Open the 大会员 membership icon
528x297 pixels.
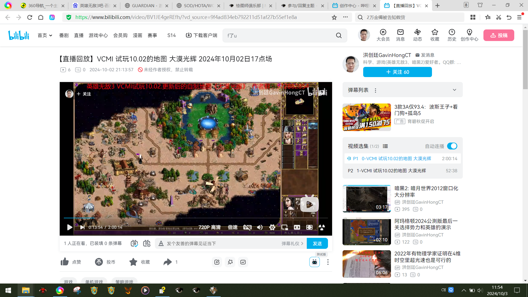(x=383, y=35)
